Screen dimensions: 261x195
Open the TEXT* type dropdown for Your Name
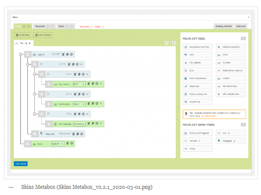pos(78,84)
